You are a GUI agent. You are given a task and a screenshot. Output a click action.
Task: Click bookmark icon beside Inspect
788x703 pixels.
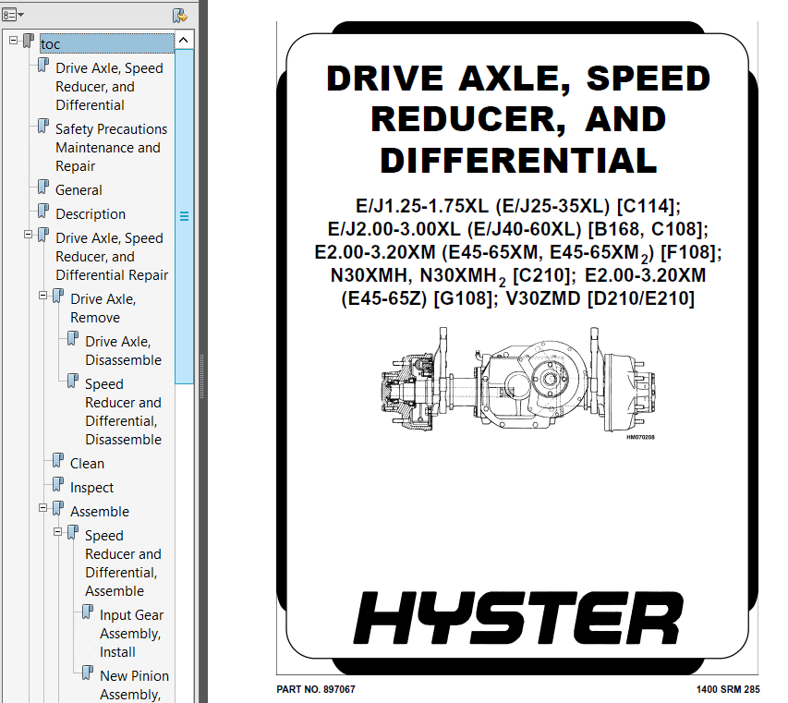58,484
